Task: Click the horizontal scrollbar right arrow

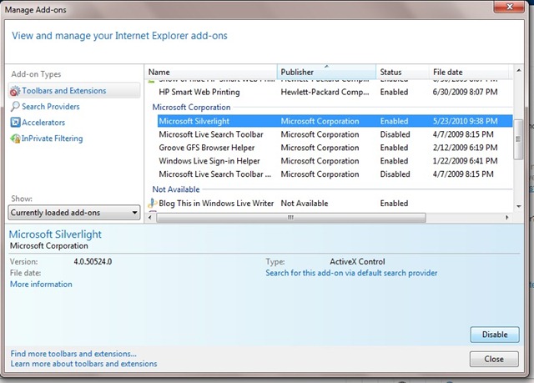Action: pyautogui.click(x=506, y=218)
